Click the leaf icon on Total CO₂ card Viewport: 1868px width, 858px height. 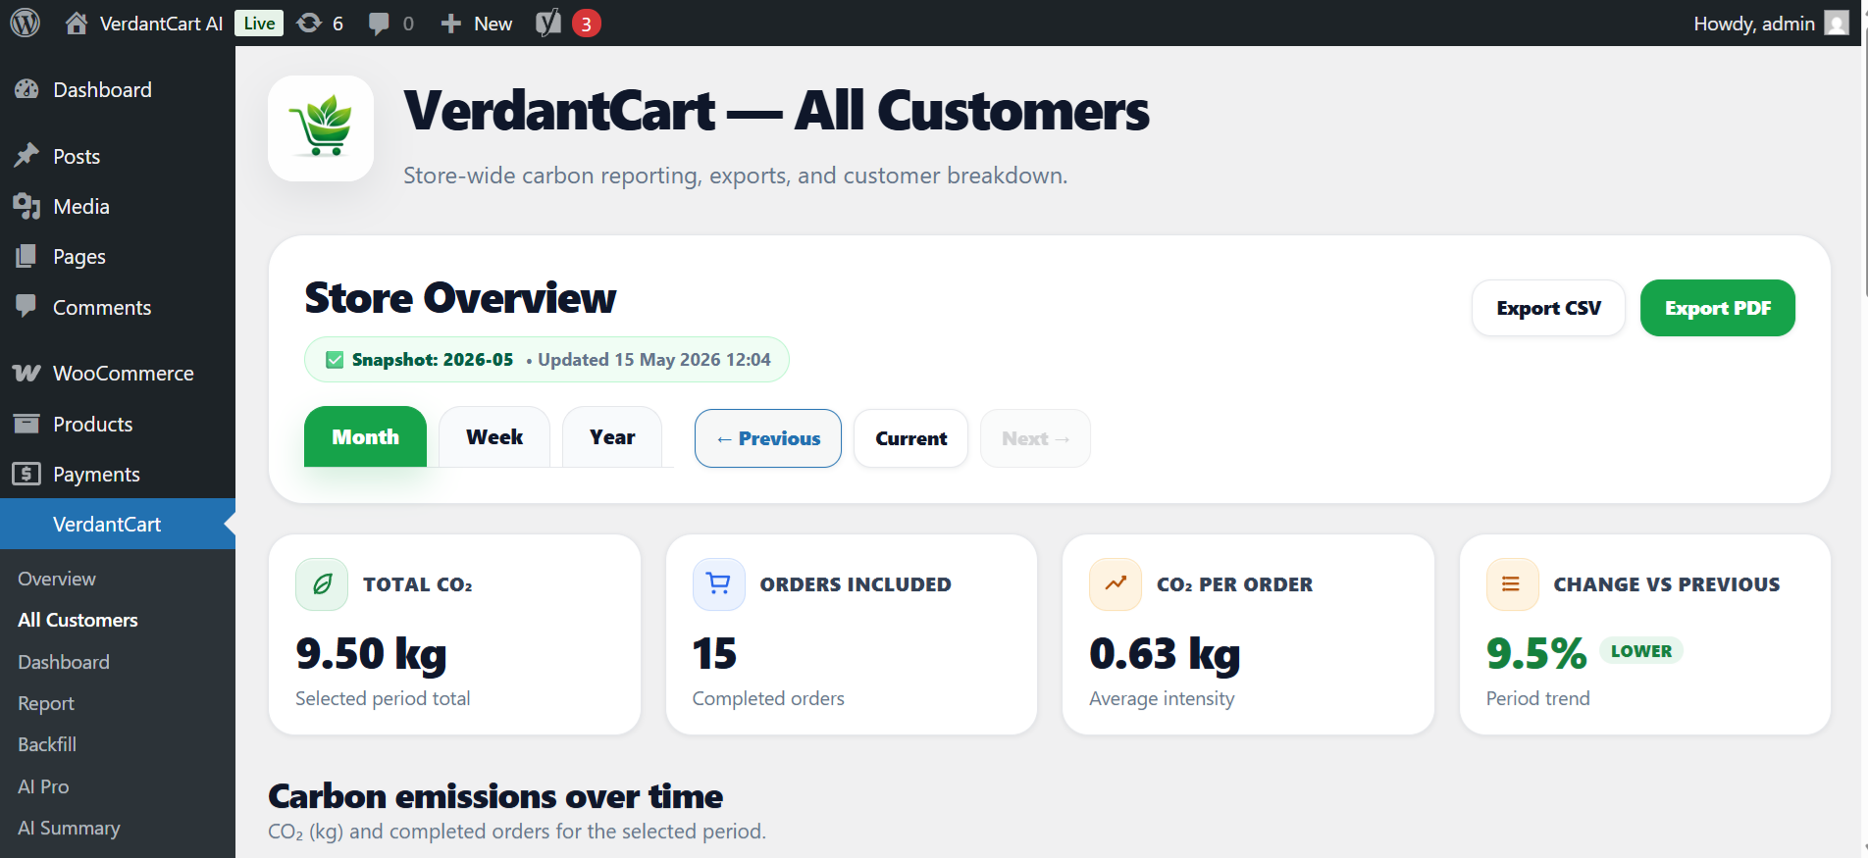point(322,584)
